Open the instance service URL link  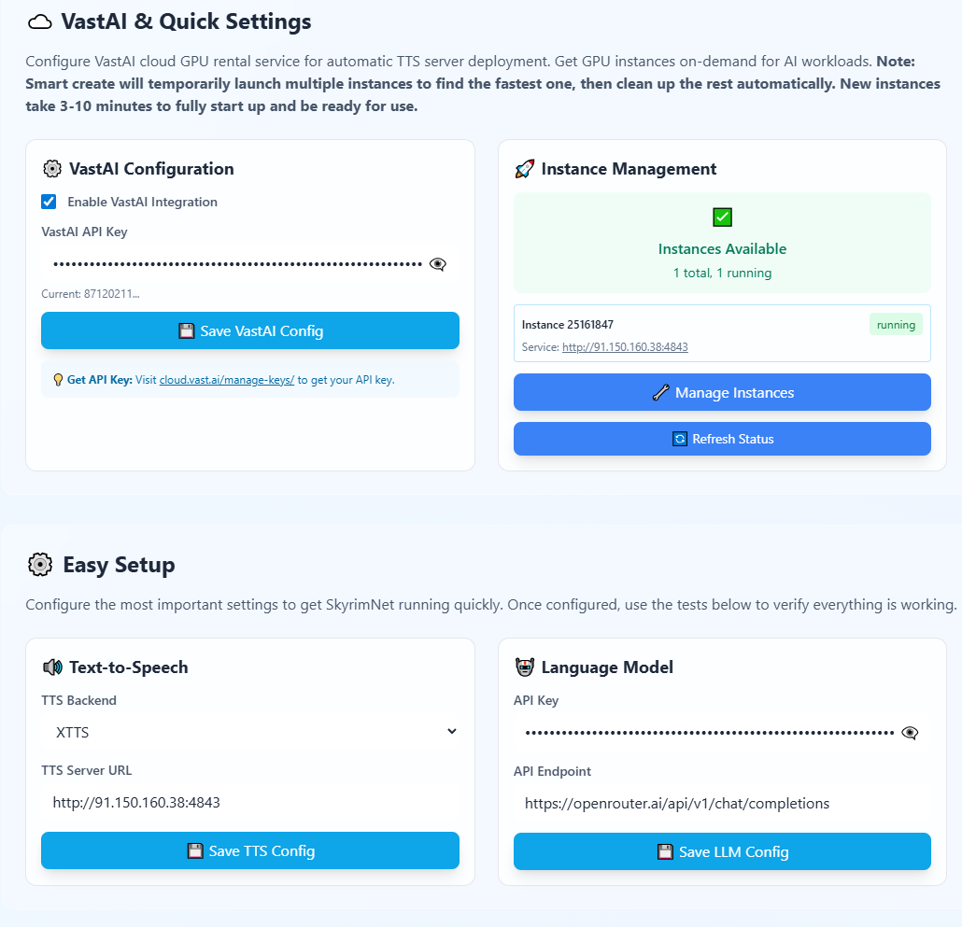click(625, 347)
